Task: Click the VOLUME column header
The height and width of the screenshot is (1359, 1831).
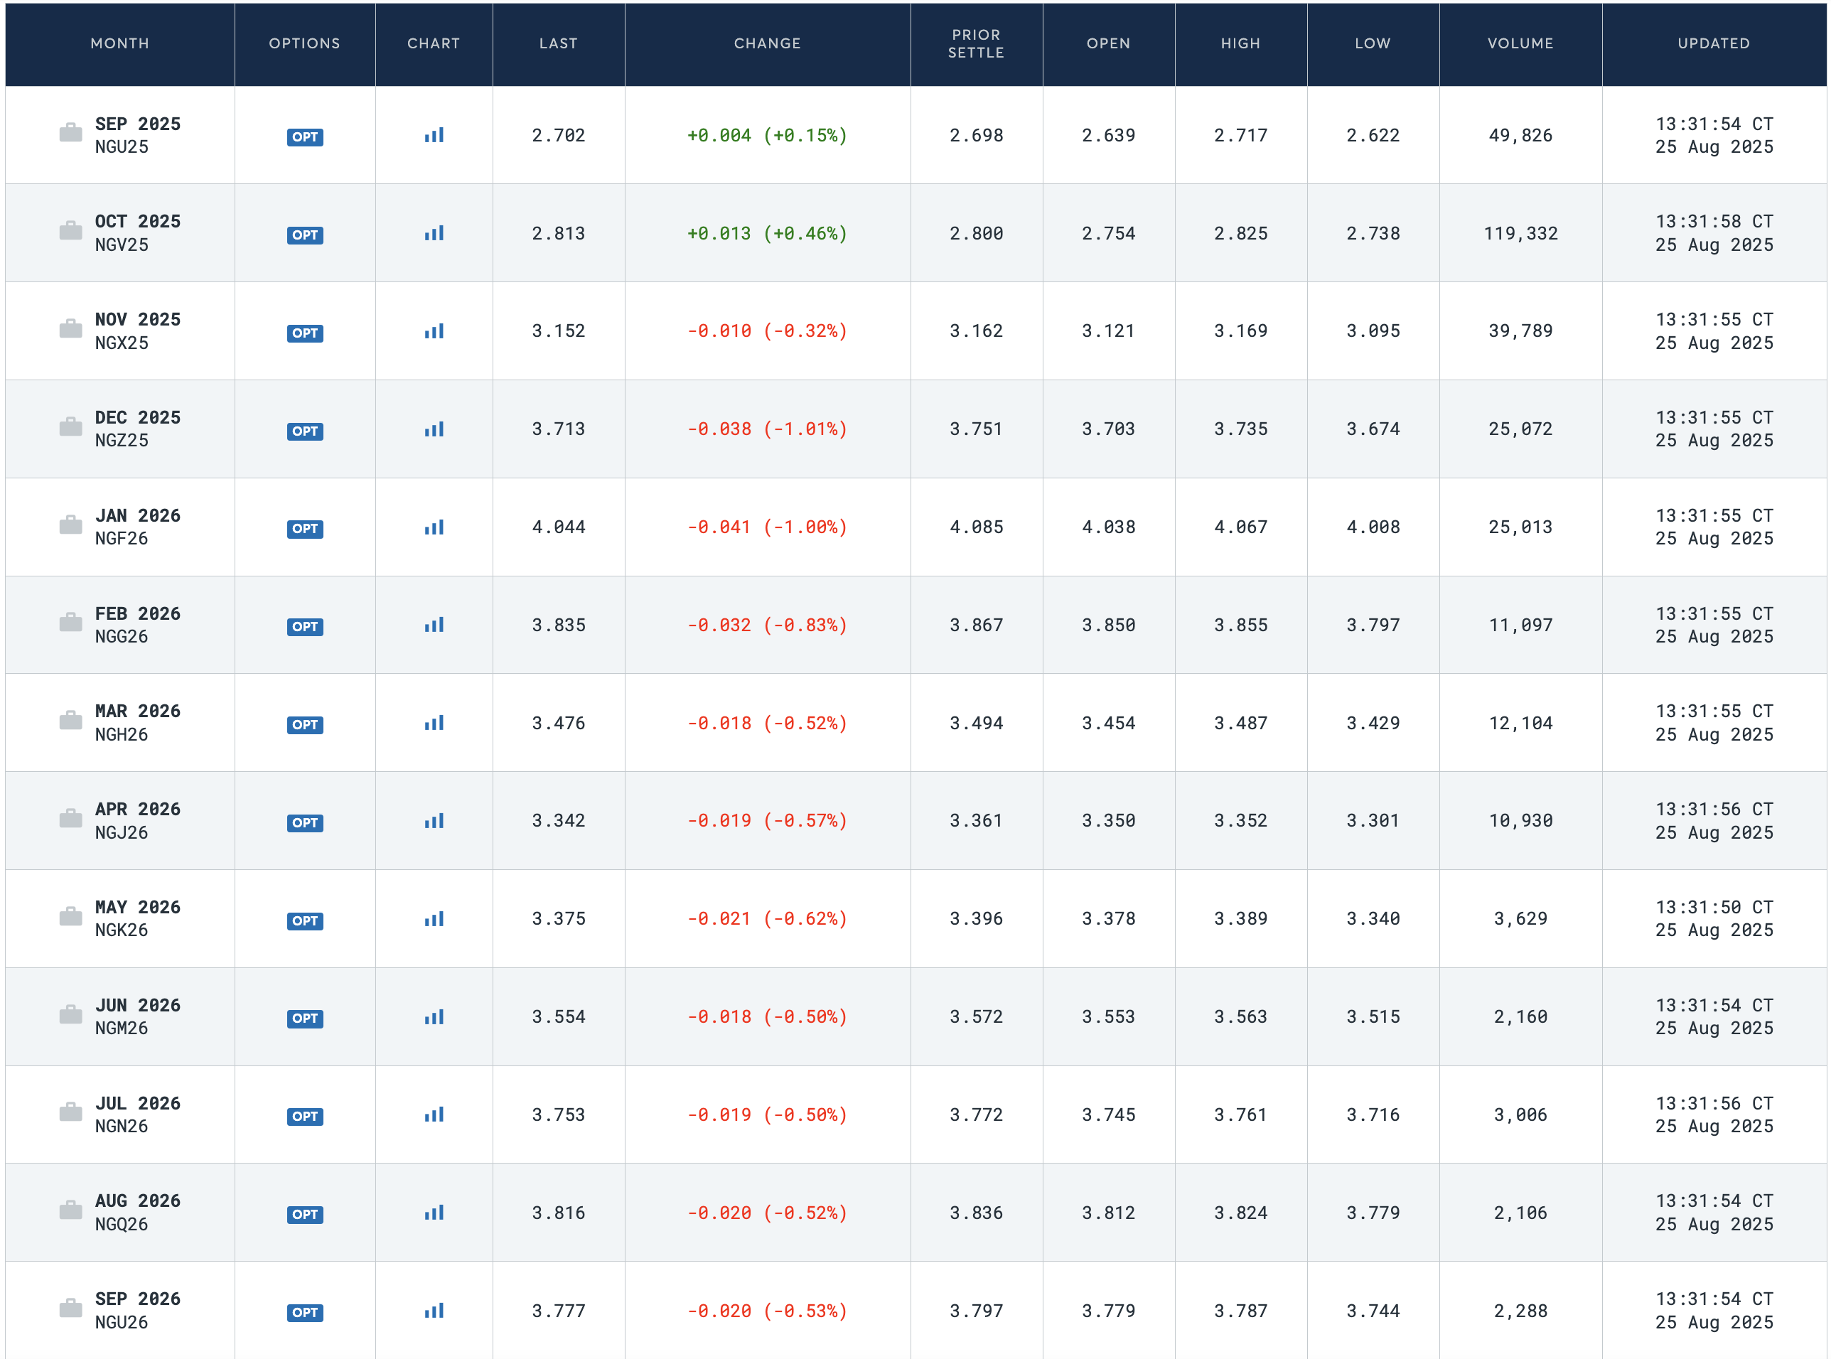Action: coord(1519,43)
